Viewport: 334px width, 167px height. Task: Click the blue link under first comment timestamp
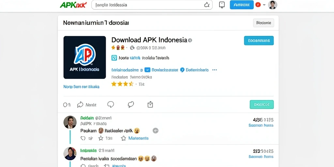pyautogui.click(x=261, y=125)
